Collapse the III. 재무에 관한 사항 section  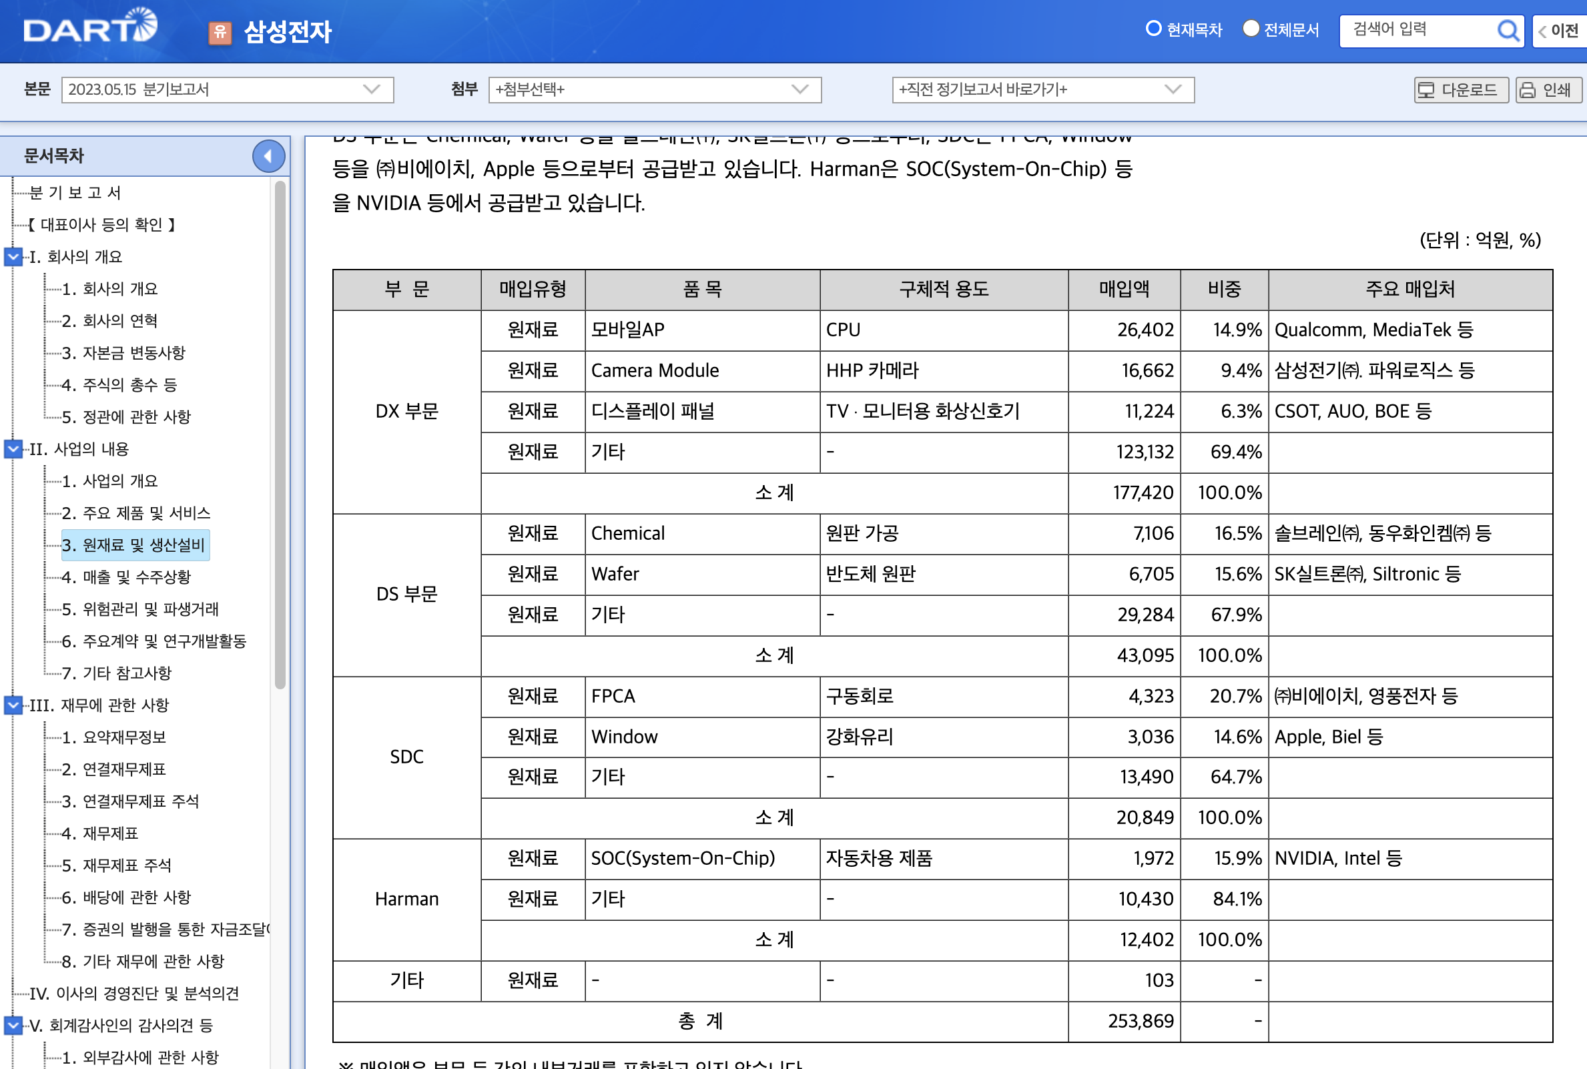coord(11,705)
